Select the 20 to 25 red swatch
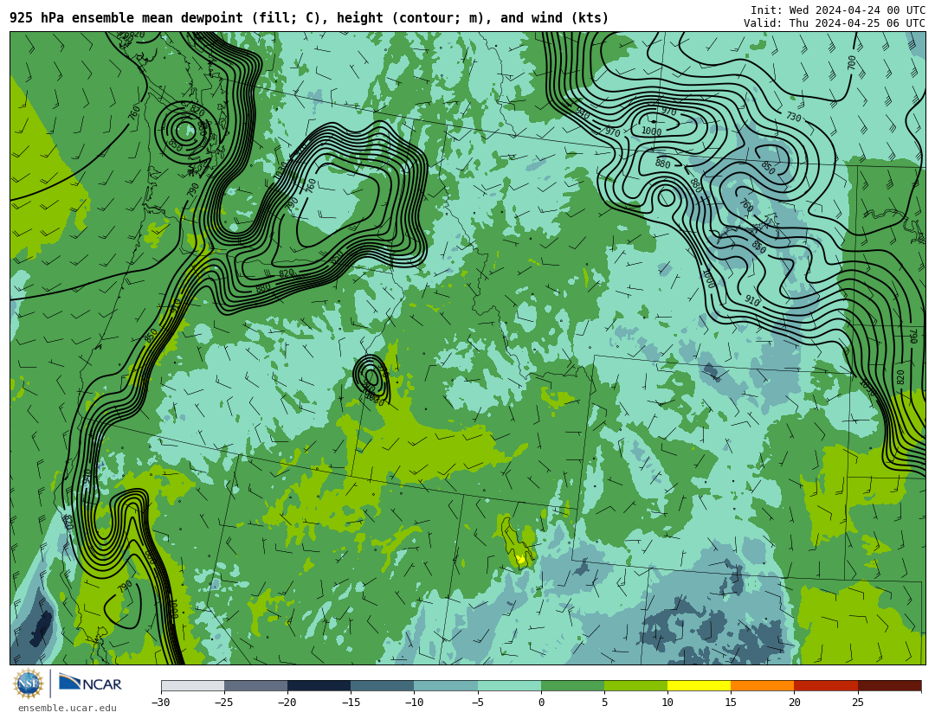This screenshot has height=719, width=935. click(x=826, y=686)
